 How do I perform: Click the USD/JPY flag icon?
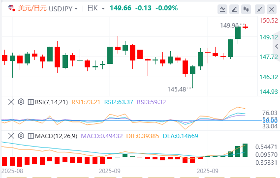pos(11,8)
